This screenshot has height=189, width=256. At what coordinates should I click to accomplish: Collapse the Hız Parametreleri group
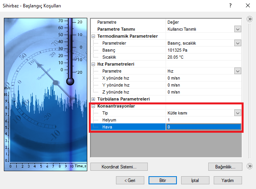click(93, 64)
